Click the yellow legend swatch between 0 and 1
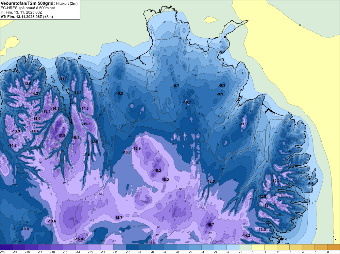This screenshot has height=254, width=340. [258, 247]
